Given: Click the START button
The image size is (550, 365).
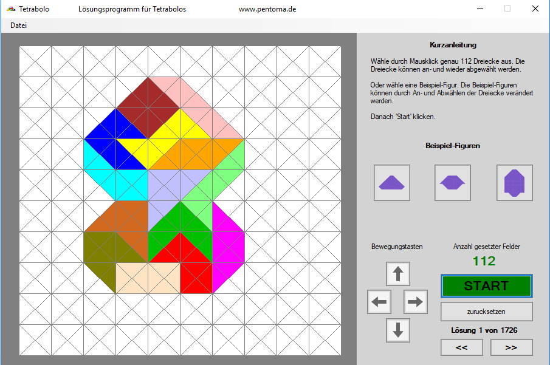Looking at the screenshot, I should (x=486, y=285).
